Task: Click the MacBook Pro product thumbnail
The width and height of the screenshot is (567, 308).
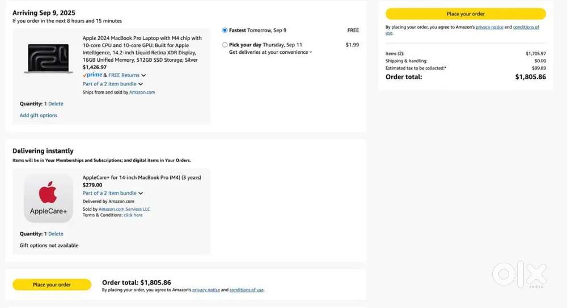Action: (x=48, y=58)
